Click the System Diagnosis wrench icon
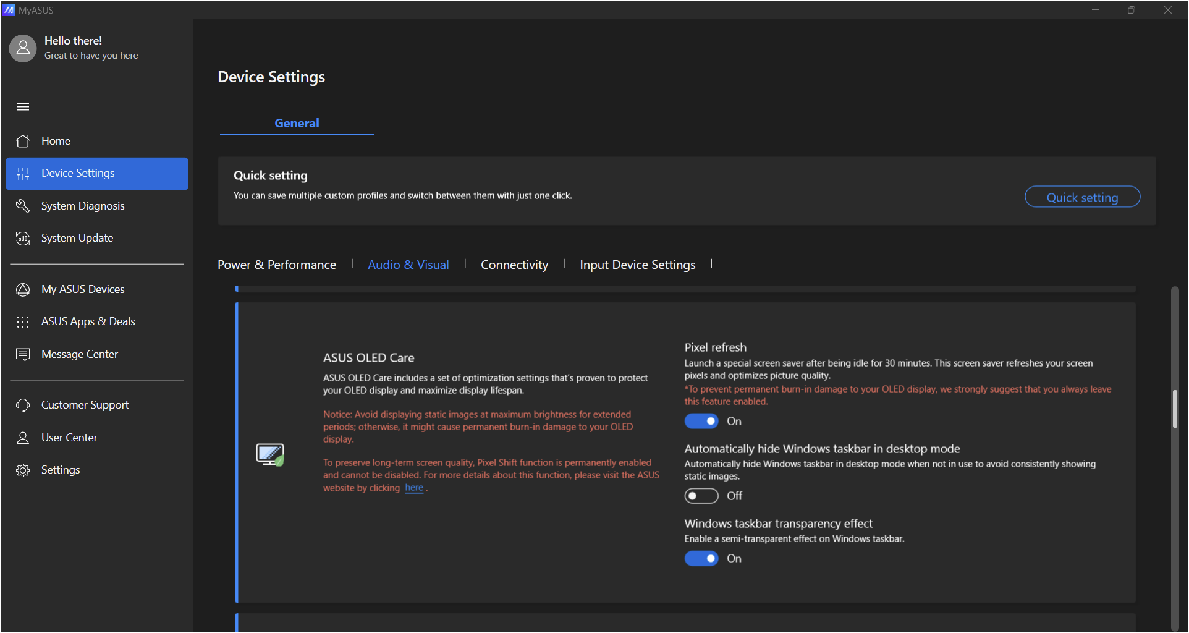Image resolution: width=1189 pixels, height=633 pixels. click(x=23, y=206)
